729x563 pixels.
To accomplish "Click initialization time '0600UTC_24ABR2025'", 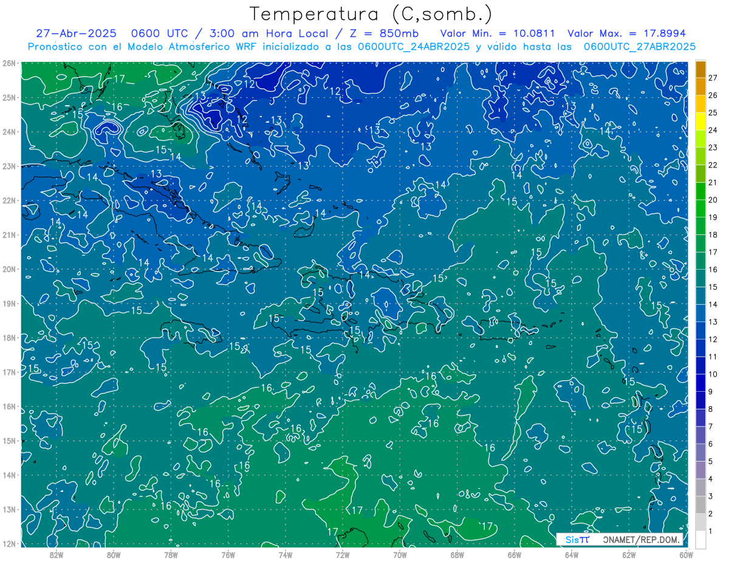I will pyautogui.click(x=414, y=46).
